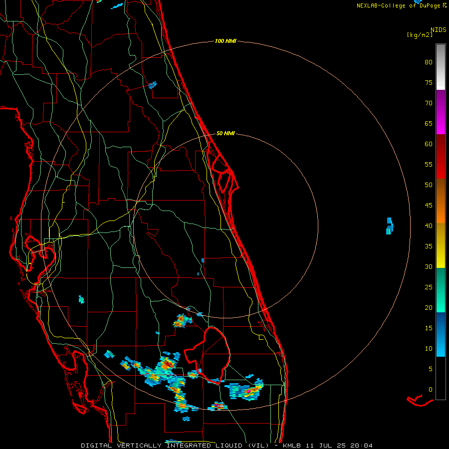Select the 20 value on the colorbar scale

(429, 307)
